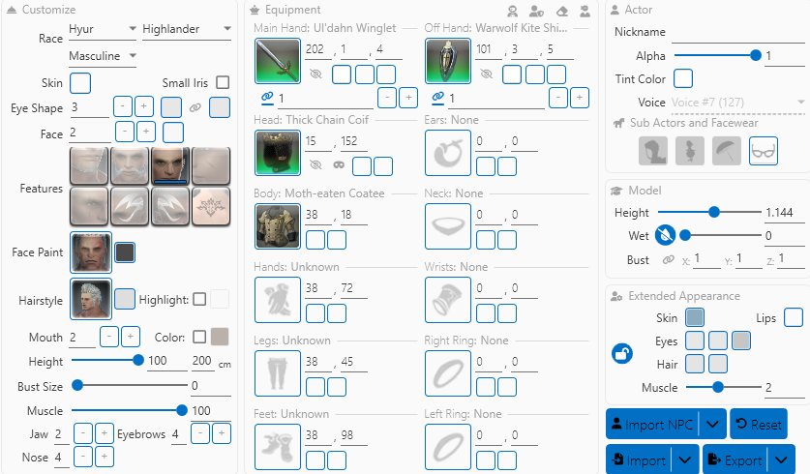The image size is (810, 474).
Task: Click the Lips color swatch
Action: 794,317
